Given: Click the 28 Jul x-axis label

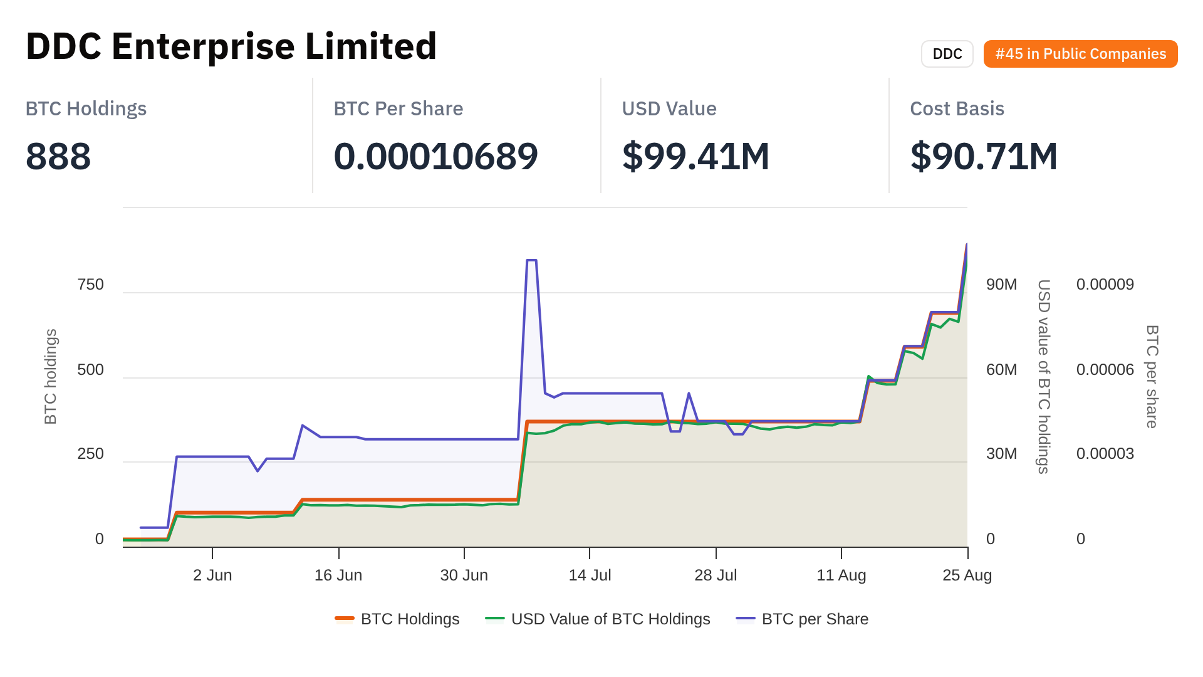Looking at the screenshot, I should (716, 575).
